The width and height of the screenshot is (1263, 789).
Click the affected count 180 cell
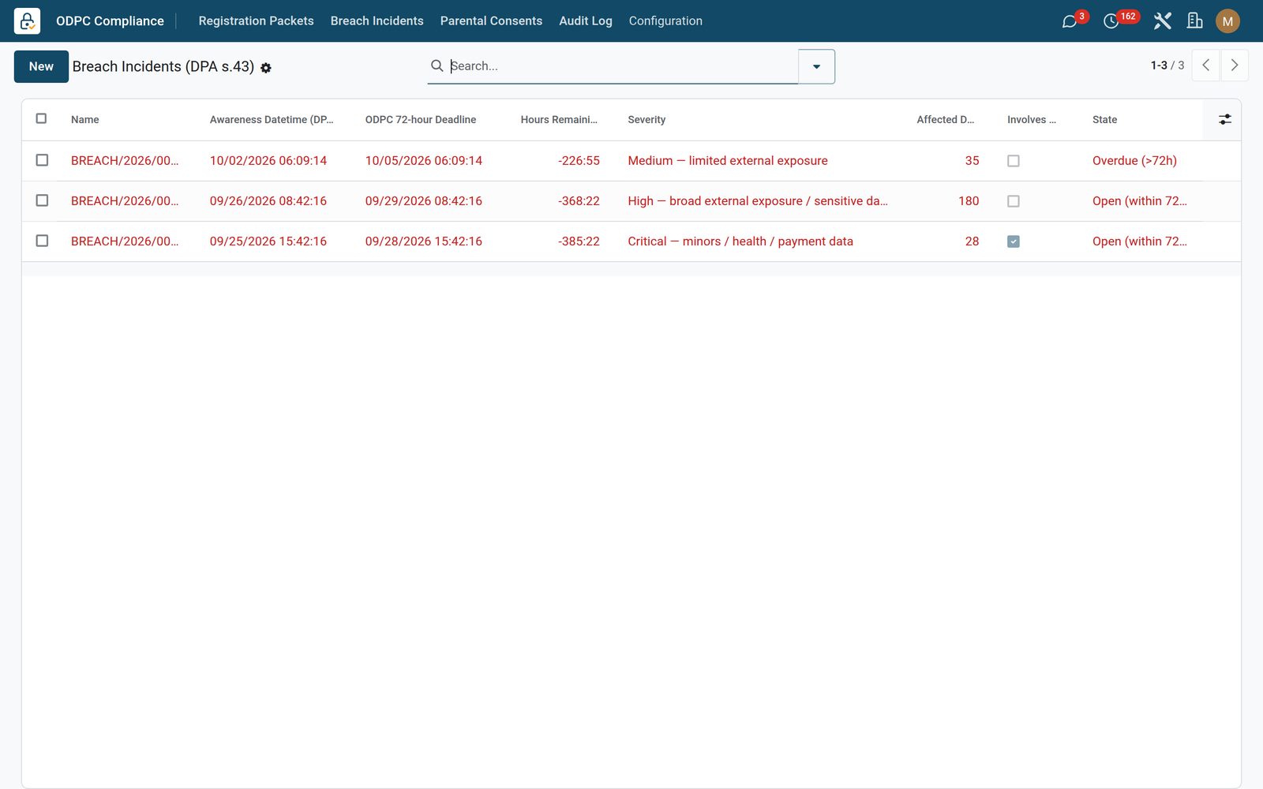coord(969,201)
